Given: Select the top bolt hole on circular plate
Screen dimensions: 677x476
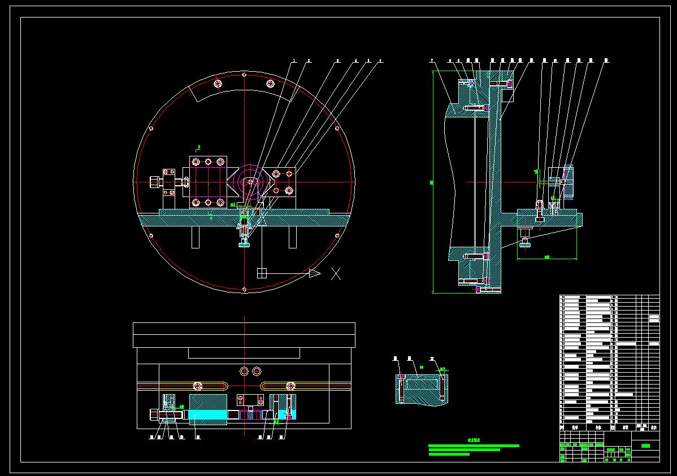Looking at the screenshot, I should [244, 75].
